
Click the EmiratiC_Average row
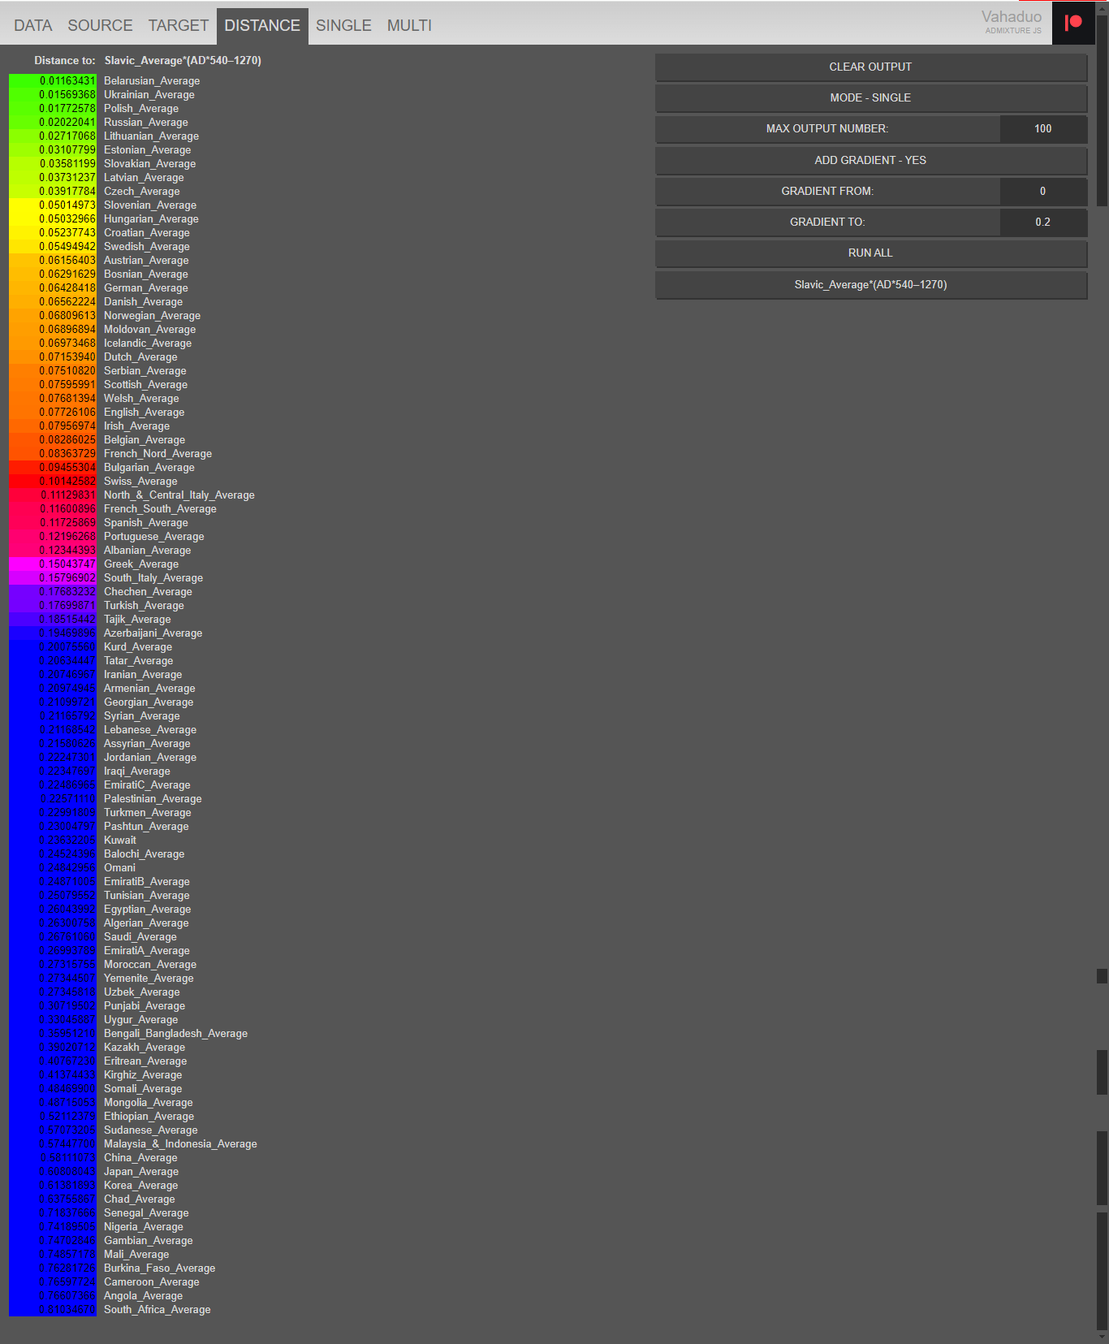(147, 785)
